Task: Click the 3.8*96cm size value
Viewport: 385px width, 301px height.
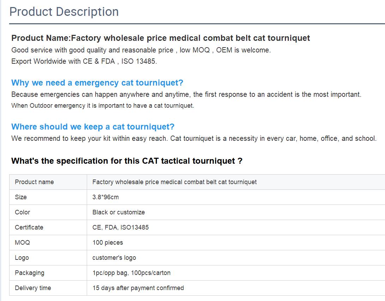Action: point(105,197)
